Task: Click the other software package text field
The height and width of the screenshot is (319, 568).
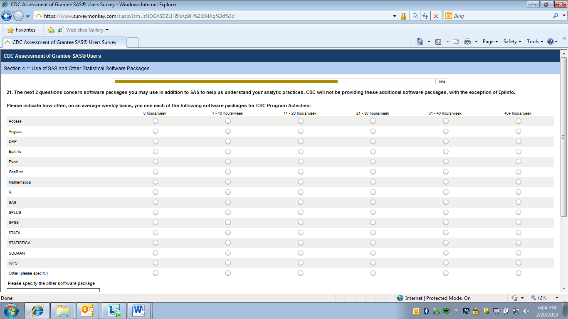Action: coord(53,290)
